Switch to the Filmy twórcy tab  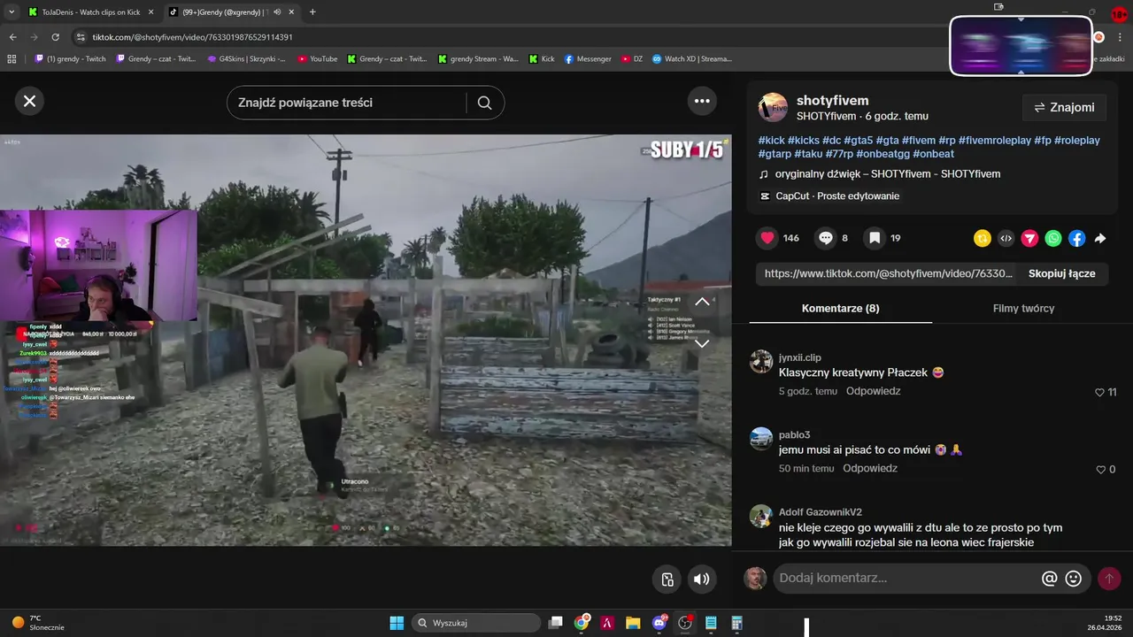click(1023, 308)
